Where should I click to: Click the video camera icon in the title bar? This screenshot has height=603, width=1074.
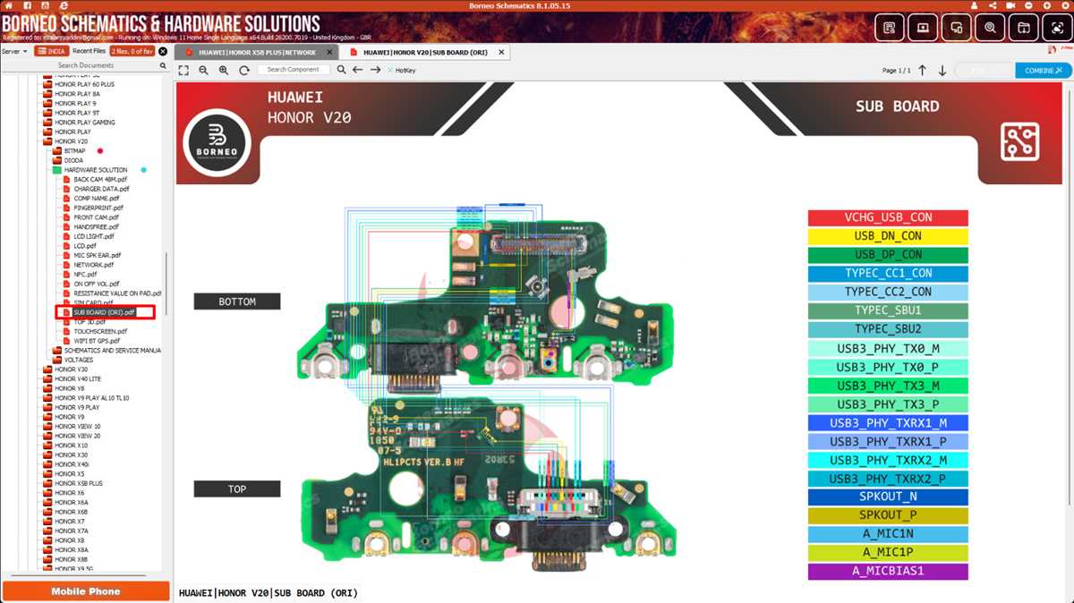click(x=1010, y=5)
